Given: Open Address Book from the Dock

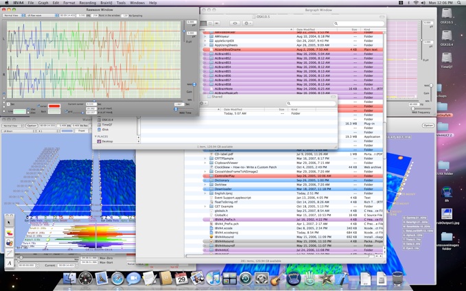Looking at the screenshot, I should tap(165, 279).
